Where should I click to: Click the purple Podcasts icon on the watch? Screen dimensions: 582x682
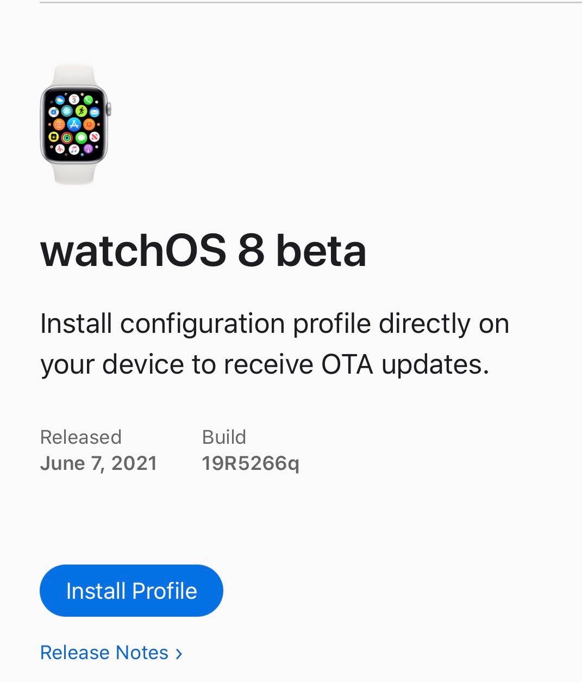87,148
